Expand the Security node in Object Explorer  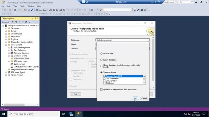pyautogui.click(x=6, y=31)
